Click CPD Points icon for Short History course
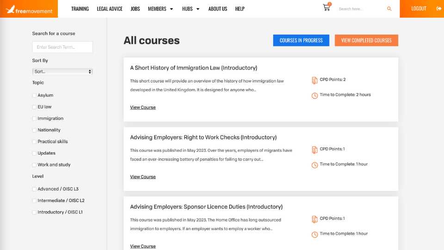 pos(314,80)
